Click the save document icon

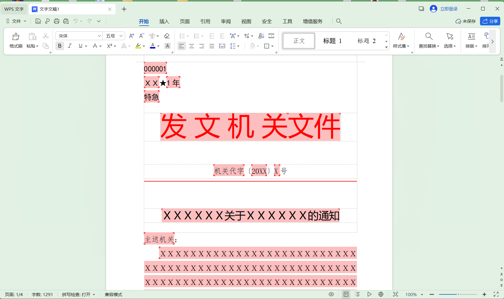click(x=38, y=21)
